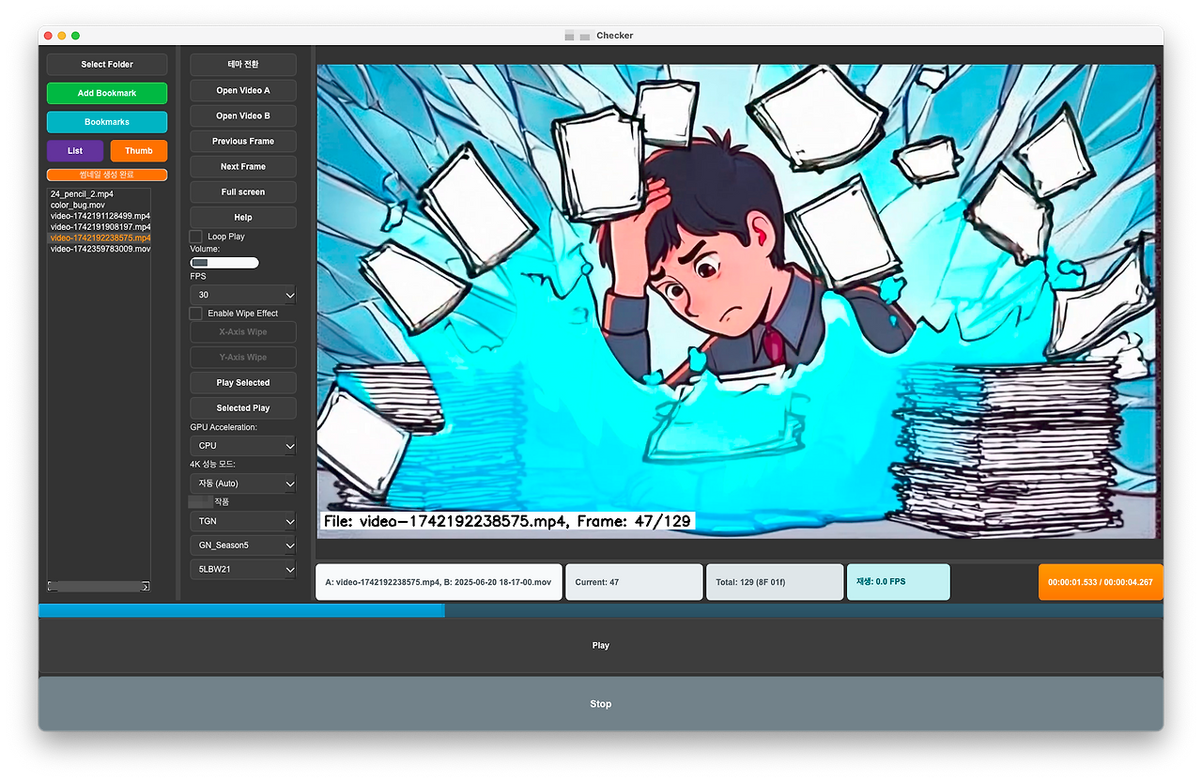Open the GPU Acceleration dropdown set to CPU

(243, 446)
